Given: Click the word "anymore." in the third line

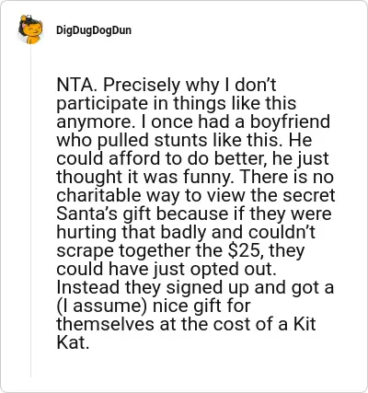Looking at the screenshot, I should [95, 122].
